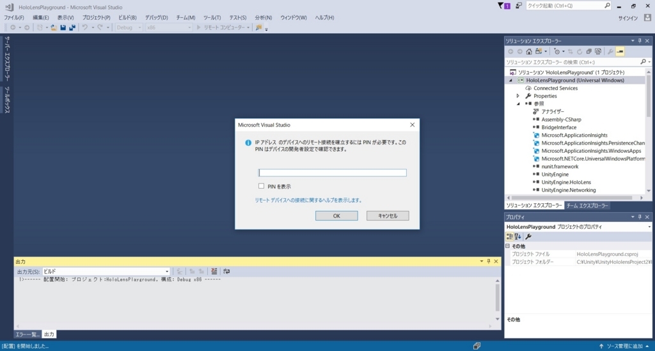Screen dimensions: 655x351
Task: Click the Alphabetical sort icon in Properties panel
Action: coord(518,237)
